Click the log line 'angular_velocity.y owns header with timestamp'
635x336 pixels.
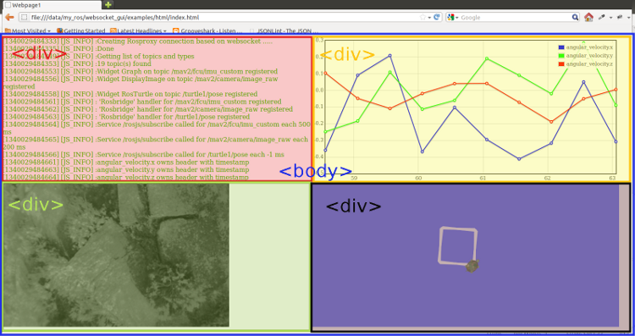click(x=126, y=169)
